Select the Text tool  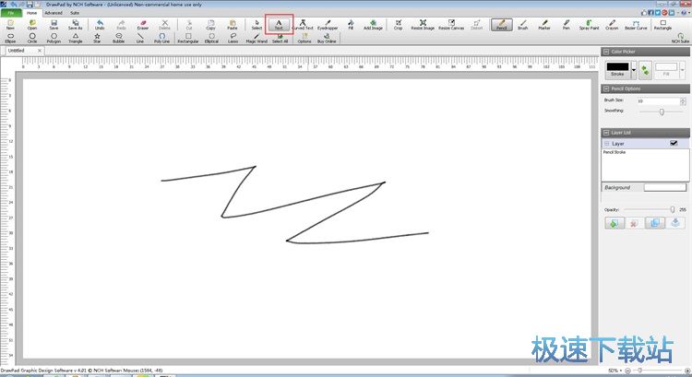[278, 24]
